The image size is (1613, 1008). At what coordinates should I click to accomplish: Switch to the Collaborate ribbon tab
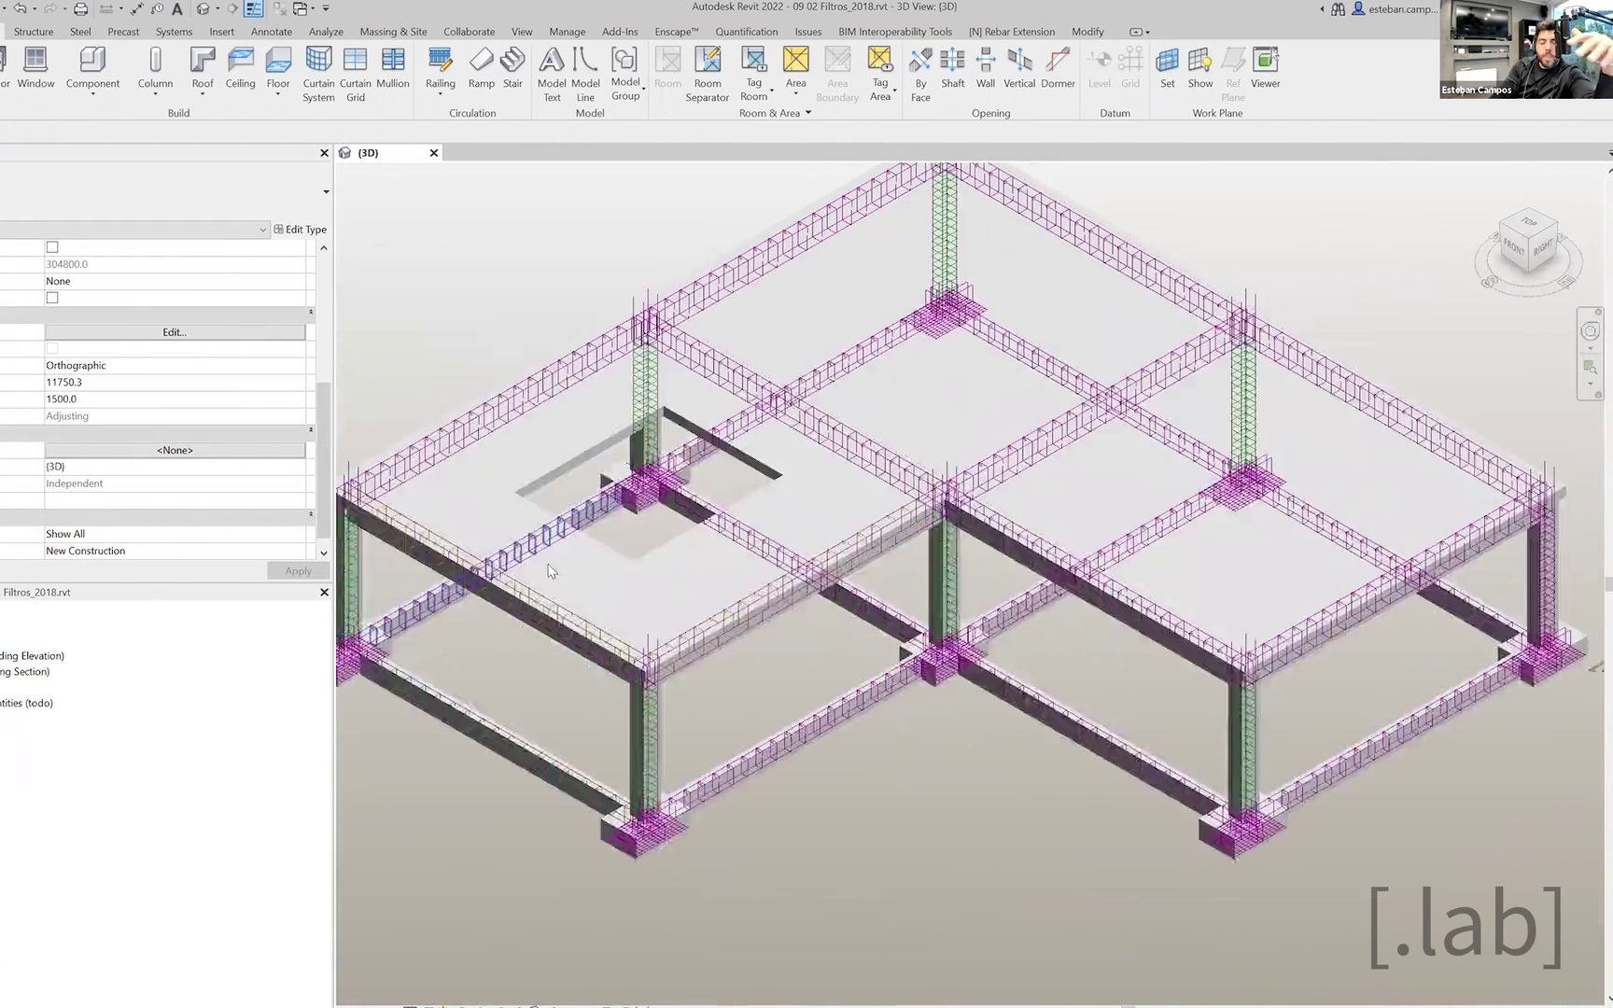tap(469, 32)
